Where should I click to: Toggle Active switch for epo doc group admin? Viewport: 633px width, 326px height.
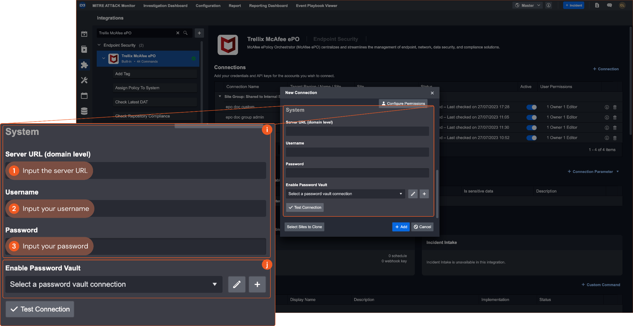(532, 117)
